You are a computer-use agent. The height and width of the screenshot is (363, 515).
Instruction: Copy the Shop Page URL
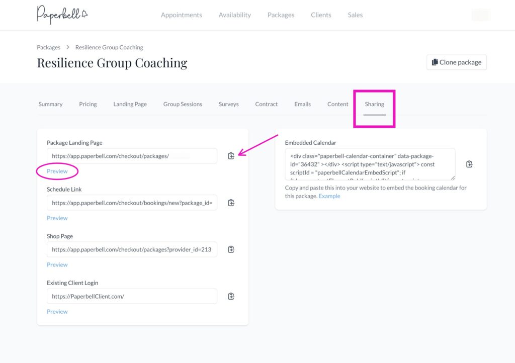231,249
